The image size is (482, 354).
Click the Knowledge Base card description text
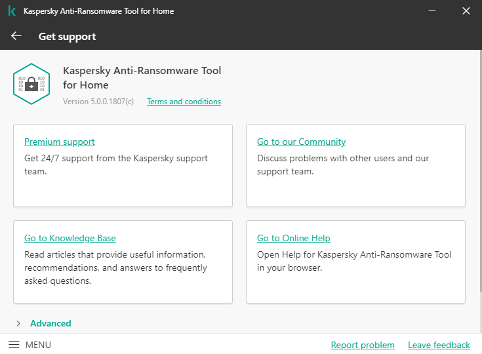tap(115, 267)
